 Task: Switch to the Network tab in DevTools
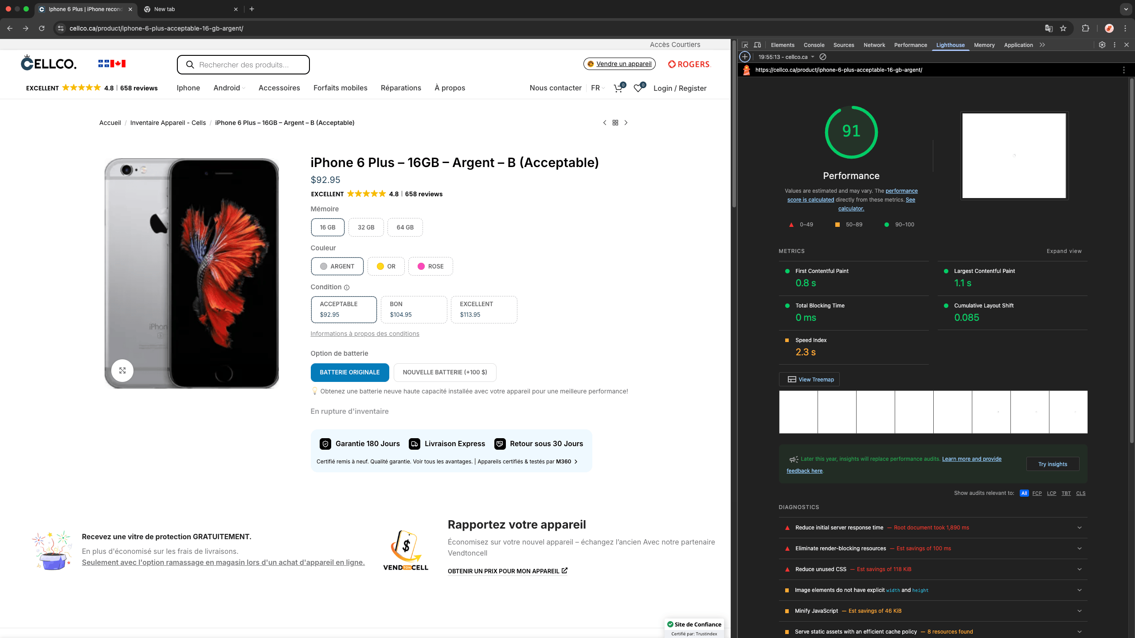click(x=874, y=45)
